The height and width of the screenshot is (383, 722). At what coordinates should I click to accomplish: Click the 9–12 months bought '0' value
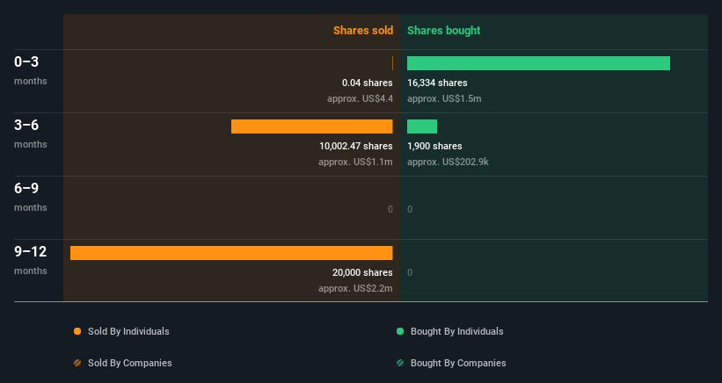coord(410,272)
